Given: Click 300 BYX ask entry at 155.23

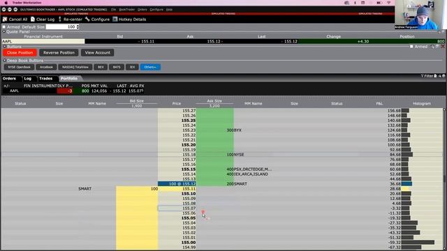Looking at the screenshot, I should (x=234, y=130).
